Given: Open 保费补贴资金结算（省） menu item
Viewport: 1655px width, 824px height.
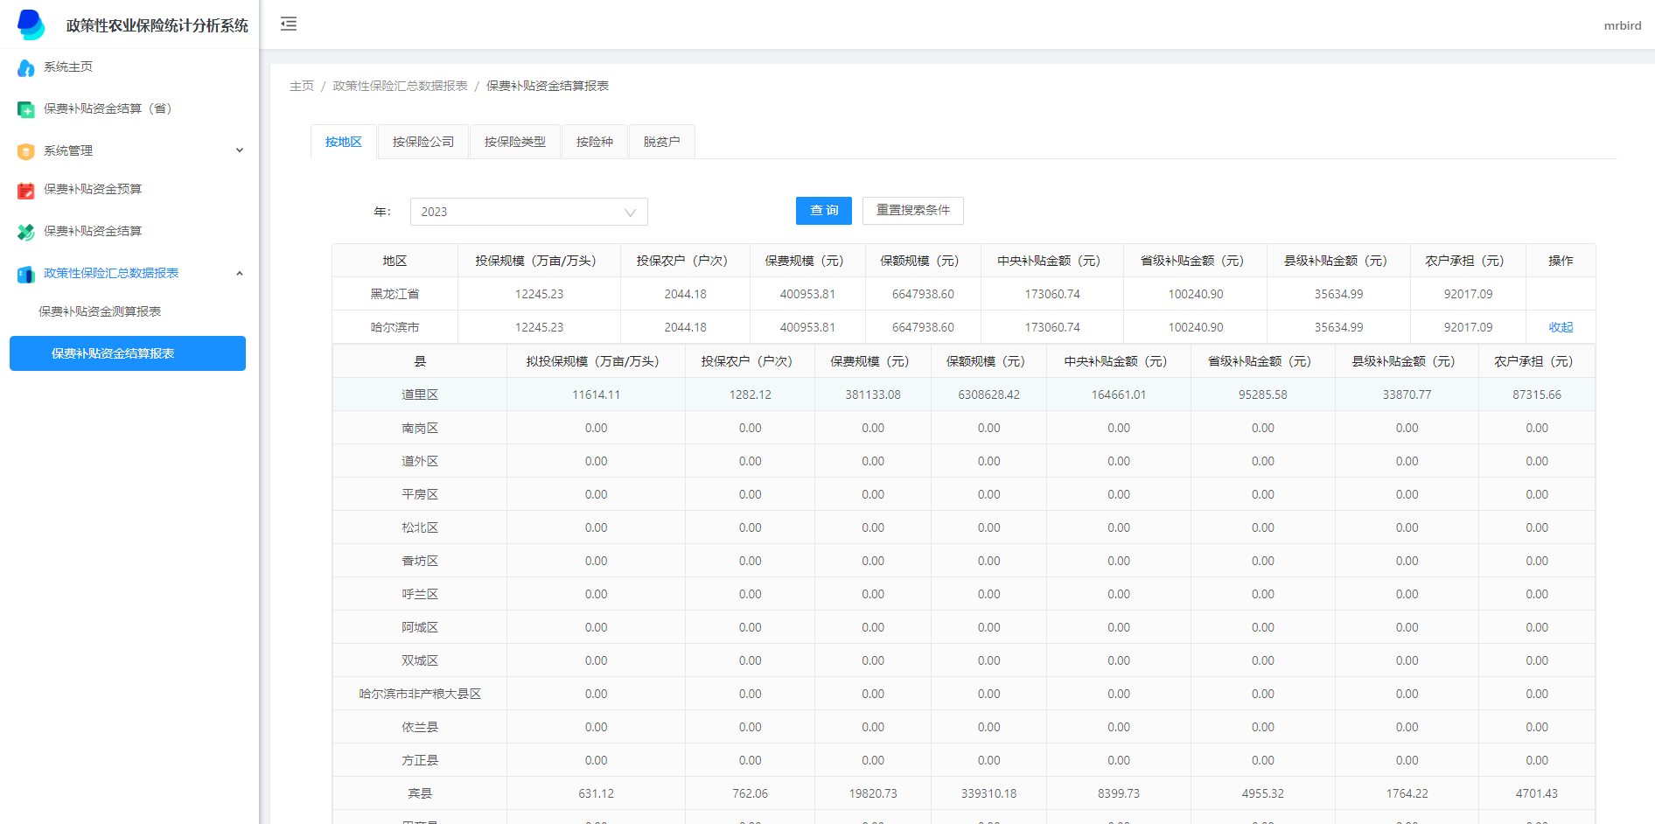Looking at the screenshot, I should click(108, 109).
